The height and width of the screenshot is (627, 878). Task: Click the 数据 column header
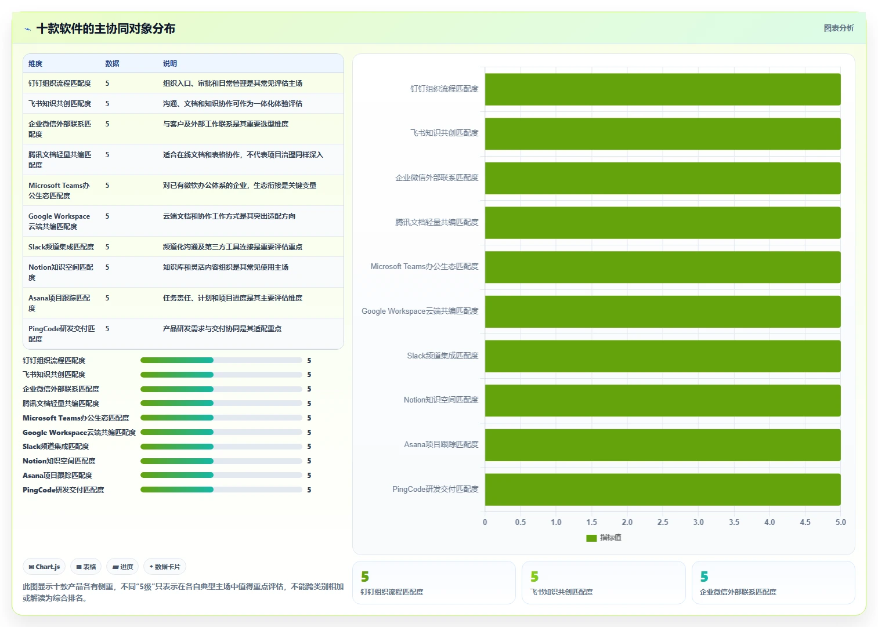(112, 64)
